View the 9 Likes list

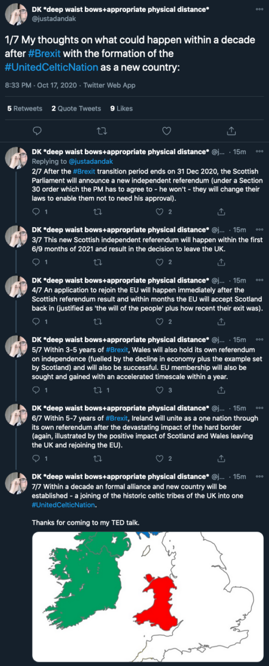tap(121, 108)
